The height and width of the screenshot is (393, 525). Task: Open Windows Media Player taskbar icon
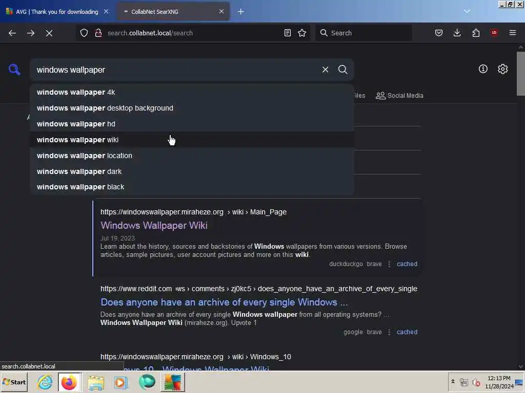click(121, 382)
